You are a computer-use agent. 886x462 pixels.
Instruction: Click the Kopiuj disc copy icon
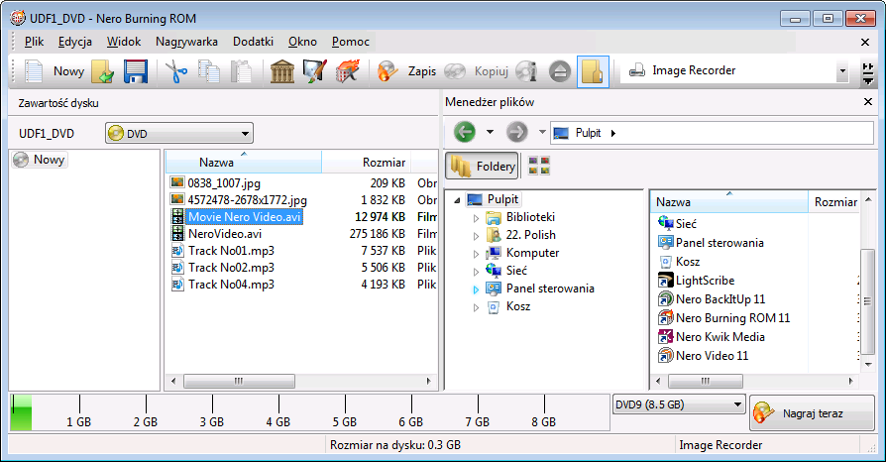[x=455, y=71]
